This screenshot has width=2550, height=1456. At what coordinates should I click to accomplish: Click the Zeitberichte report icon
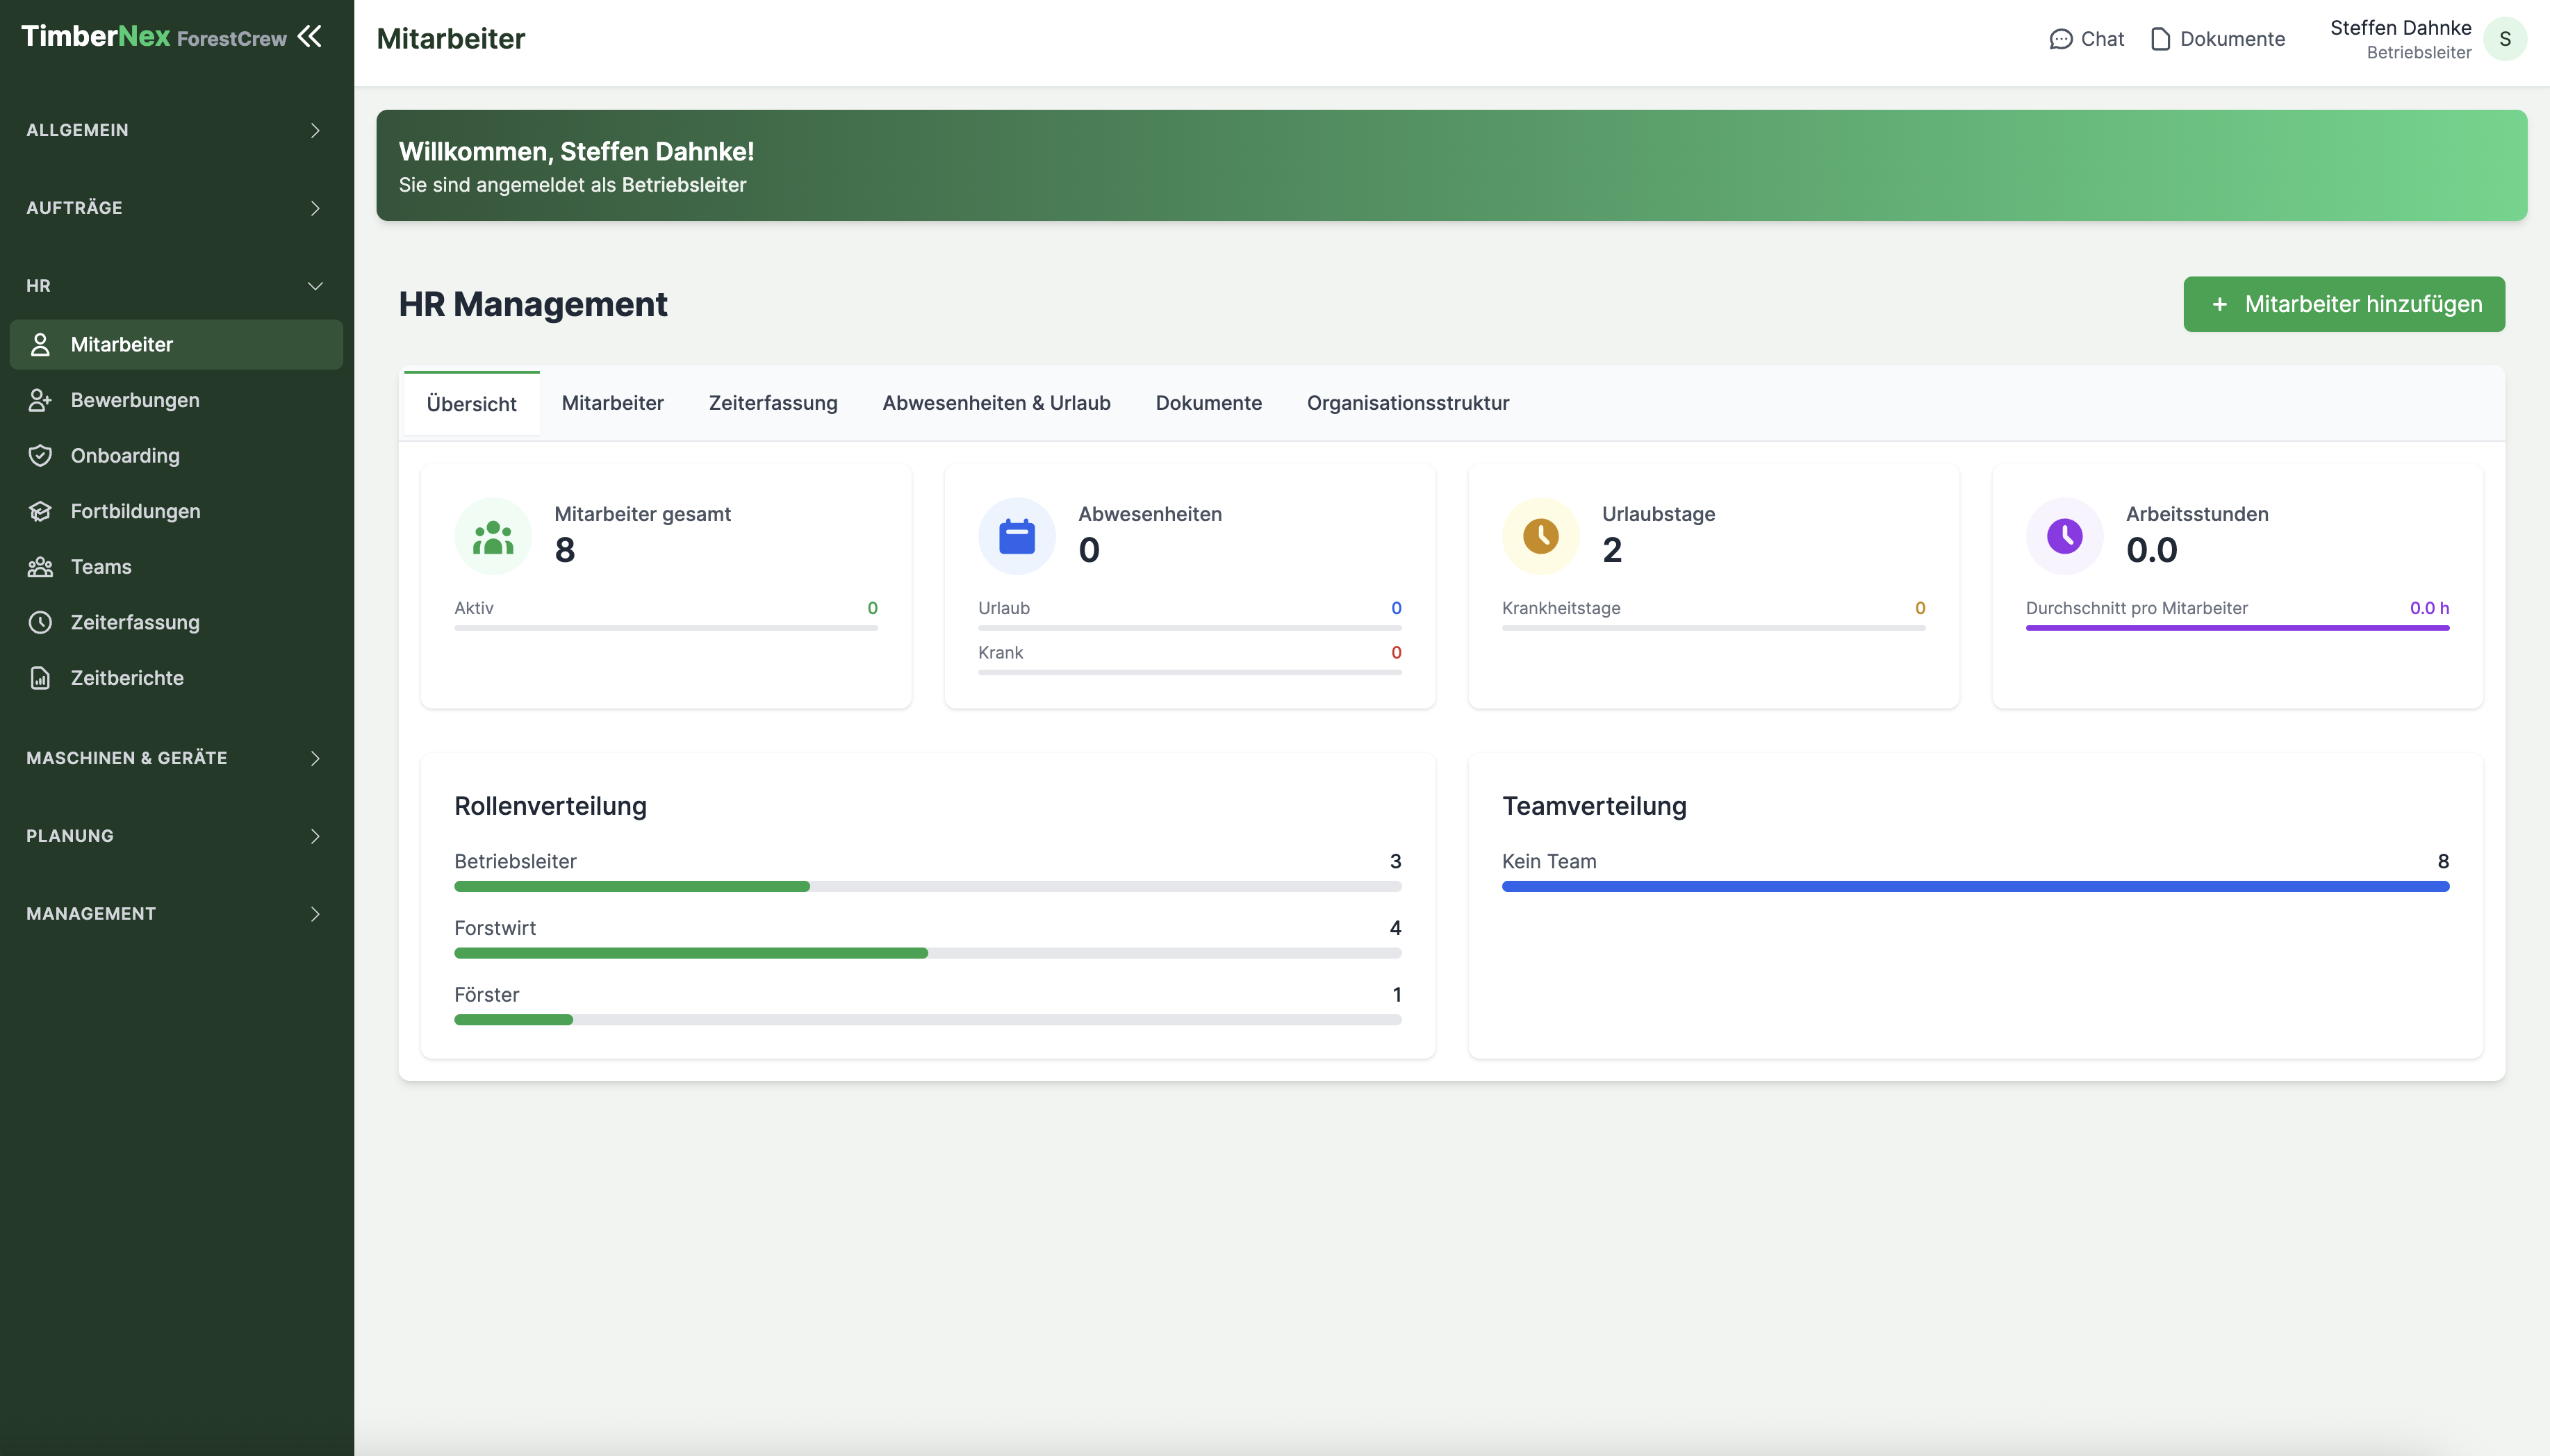40,678
